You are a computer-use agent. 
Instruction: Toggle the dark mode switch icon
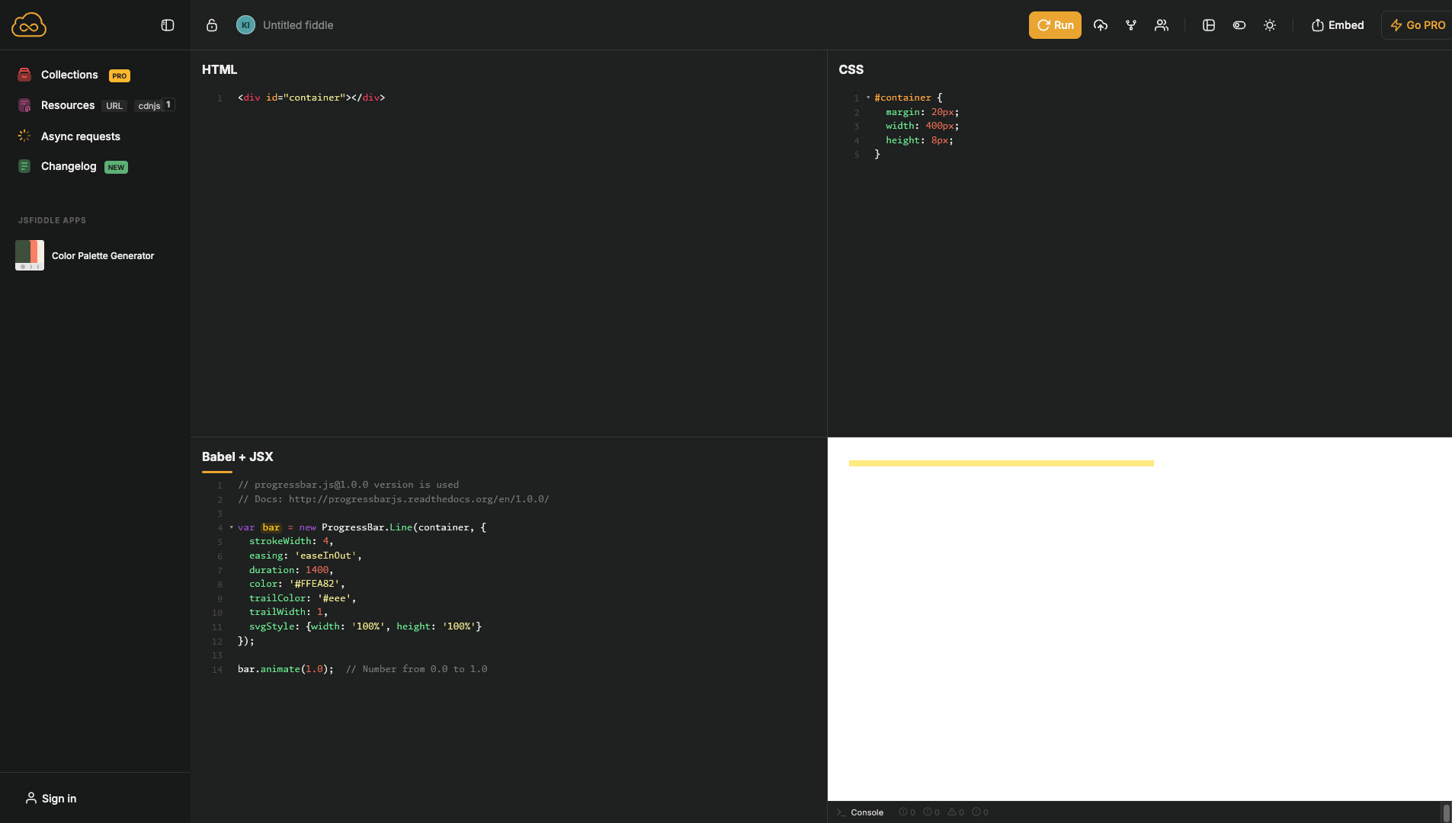(1238, 25)
